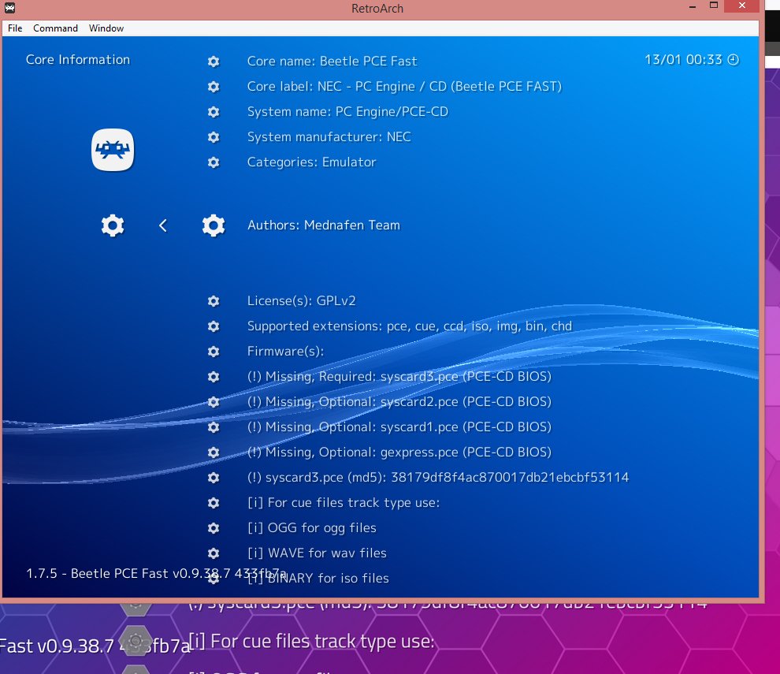This screenshot has height=674, width=780.
Task: Click the gear beside 'OGG for ogg files'
Action: click(x=214, y=528)
